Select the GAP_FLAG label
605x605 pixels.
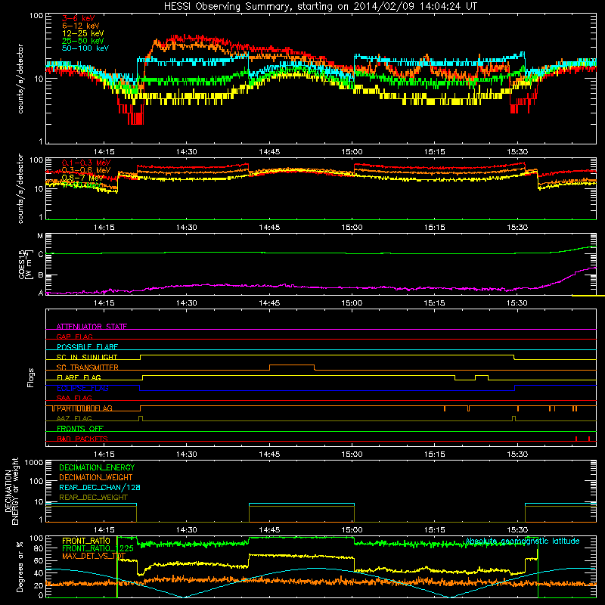pos(74,337)
